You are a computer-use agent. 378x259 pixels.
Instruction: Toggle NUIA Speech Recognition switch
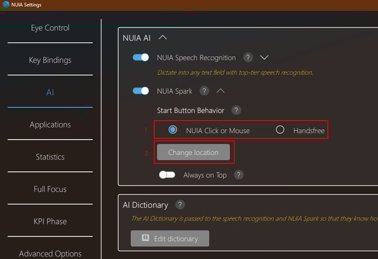point(141,57)
